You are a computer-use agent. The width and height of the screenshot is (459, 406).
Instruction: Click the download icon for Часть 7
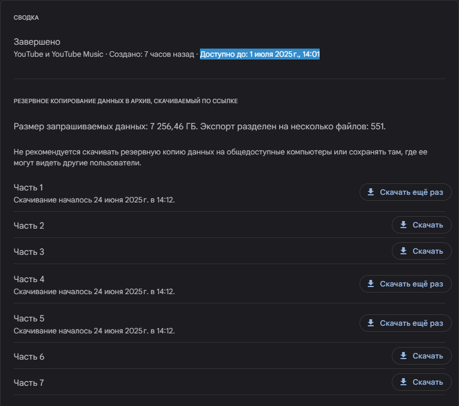pyautogui.click(x=404, y=382)
